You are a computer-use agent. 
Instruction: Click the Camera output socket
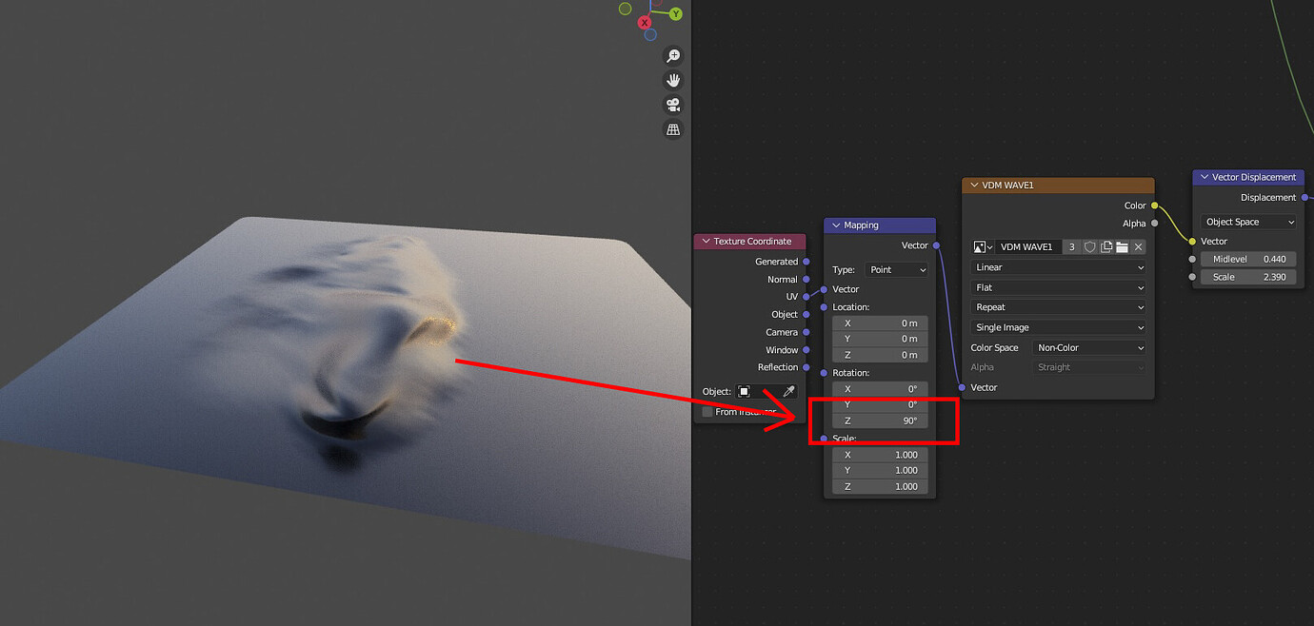click(x=806, y=332)
